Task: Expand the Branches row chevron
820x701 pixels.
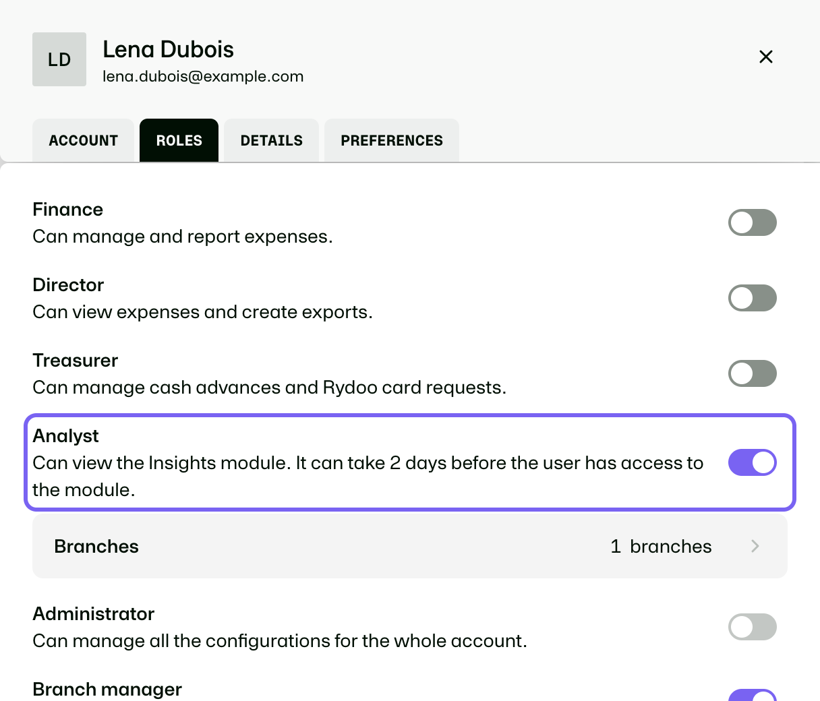Action: coord(755,546)
